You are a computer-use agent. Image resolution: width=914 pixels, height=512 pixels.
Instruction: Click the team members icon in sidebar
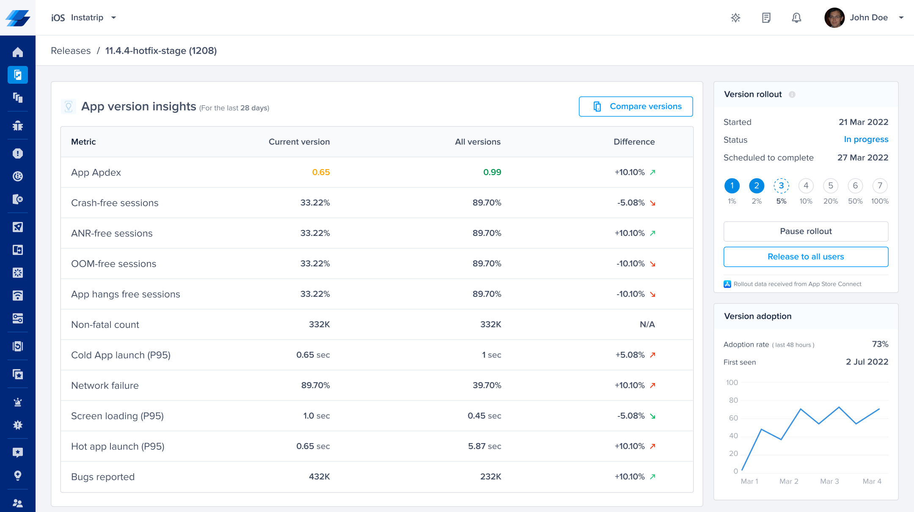(x=18, y=503)
